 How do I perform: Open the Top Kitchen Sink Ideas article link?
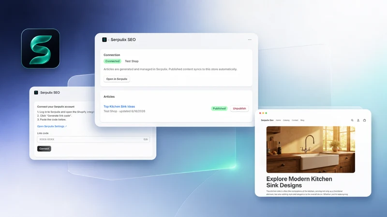point(119,107)
